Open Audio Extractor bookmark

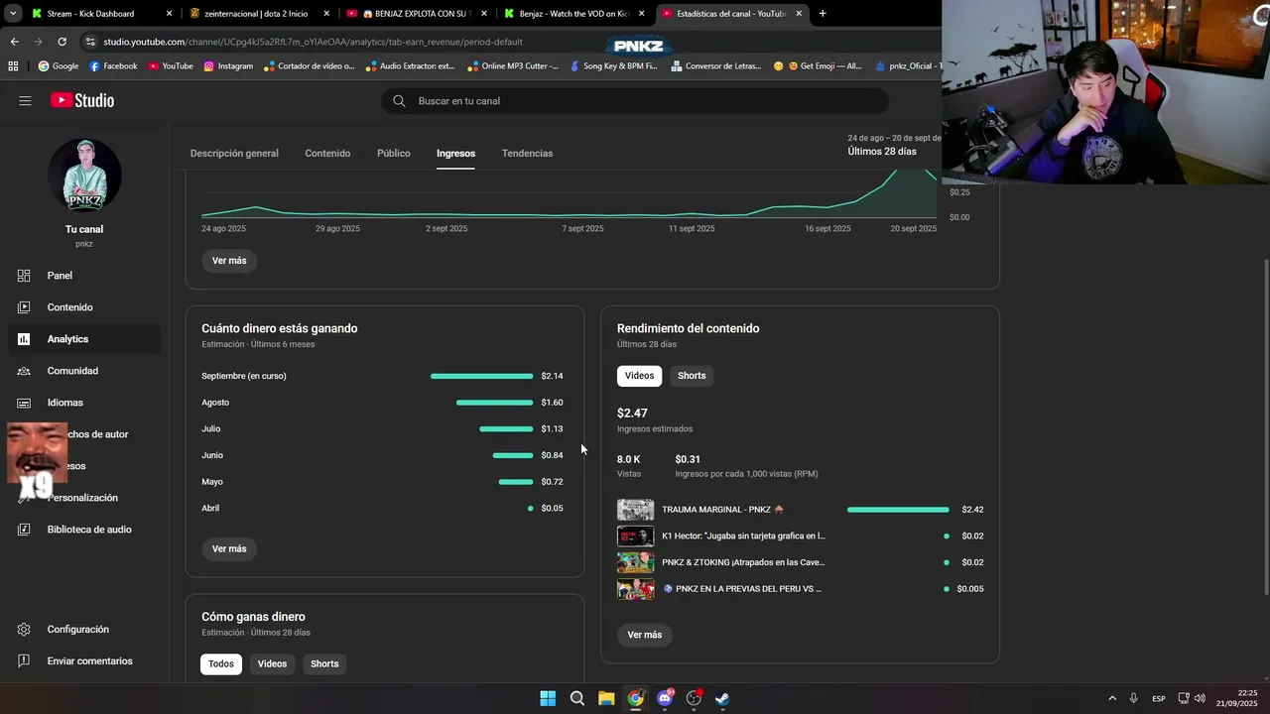(410, 66)
